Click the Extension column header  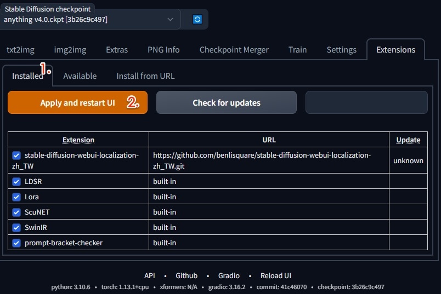78,140
